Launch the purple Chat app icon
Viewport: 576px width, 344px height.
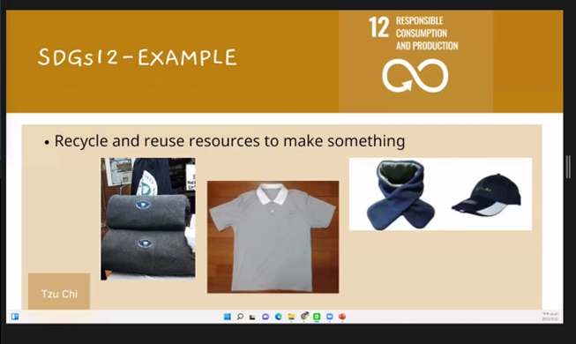(x=266, y=317)
